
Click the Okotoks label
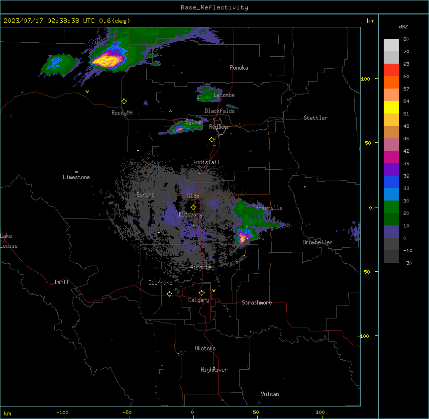pyautogui.click(x=205, y=348)
